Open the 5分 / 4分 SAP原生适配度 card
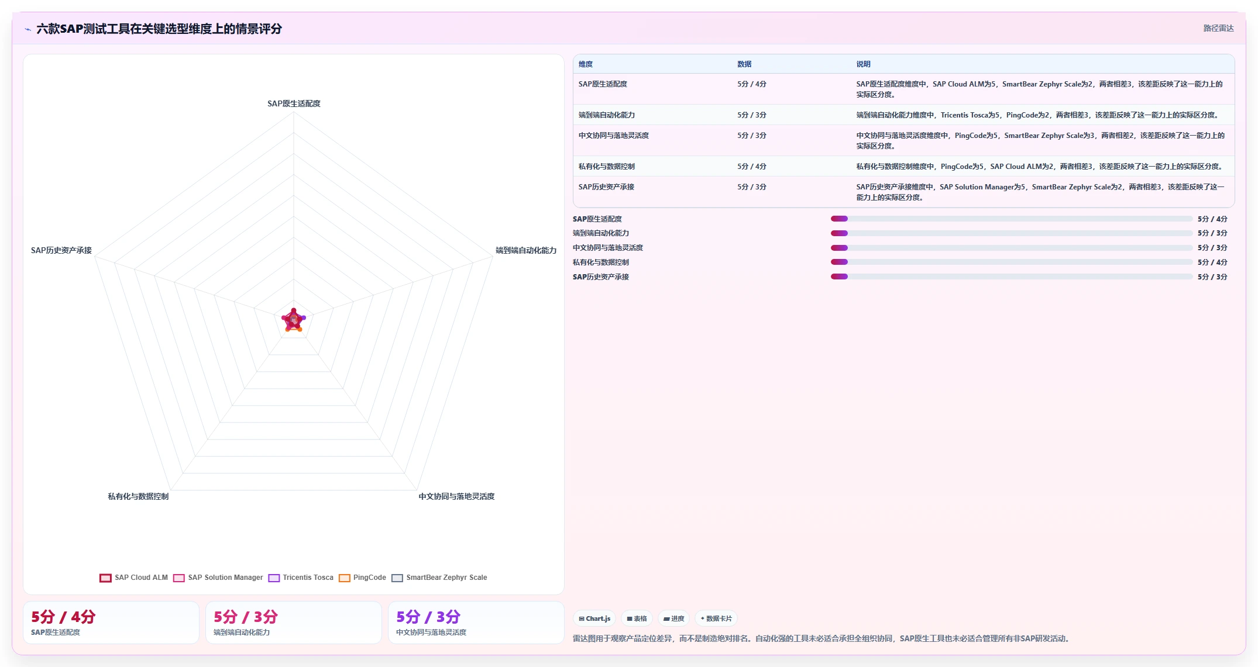Screen dimensions: 1258x667 pyautogui.click(x=111, y=623)
